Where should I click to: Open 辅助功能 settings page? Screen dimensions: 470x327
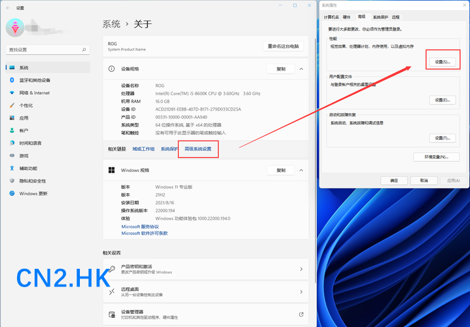point(48,168)
